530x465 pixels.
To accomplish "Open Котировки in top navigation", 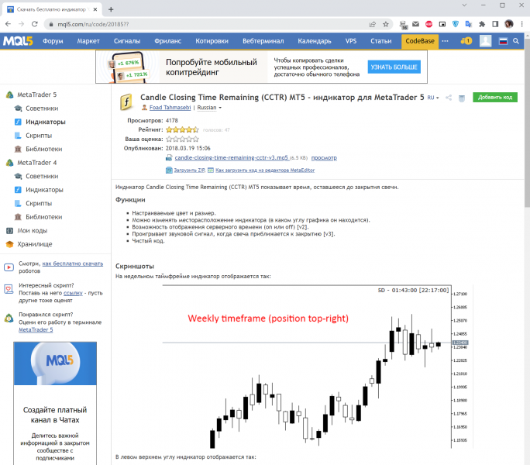I will pos(212,41).
